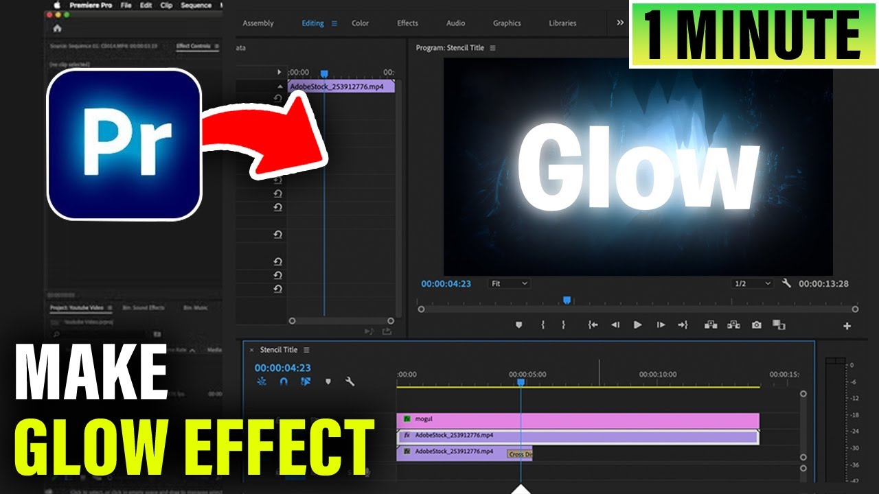Select the AdobeStock clip bar in Effect Controls
This screenshot has width=879, height=494.
[x=341, y=86]
